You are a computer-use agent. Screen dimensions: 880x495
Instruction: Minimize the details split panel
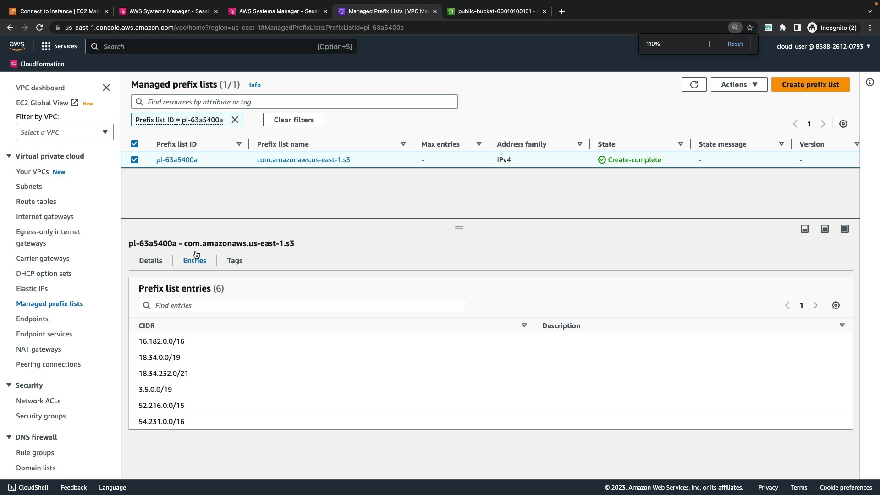[804, 229]
